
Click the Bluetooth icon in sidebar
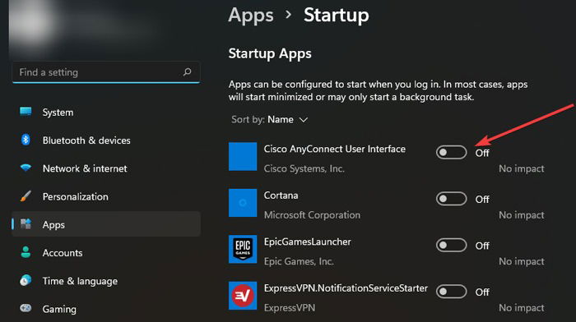tap(26, 140)
